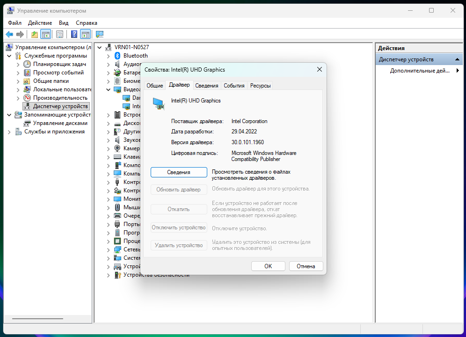Click the Intel Corporation provider text

(x=249, y=121)
